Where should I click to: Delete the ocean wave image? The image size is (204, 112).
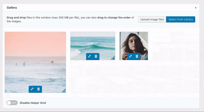pyautogui.click(x=96, y=57)
